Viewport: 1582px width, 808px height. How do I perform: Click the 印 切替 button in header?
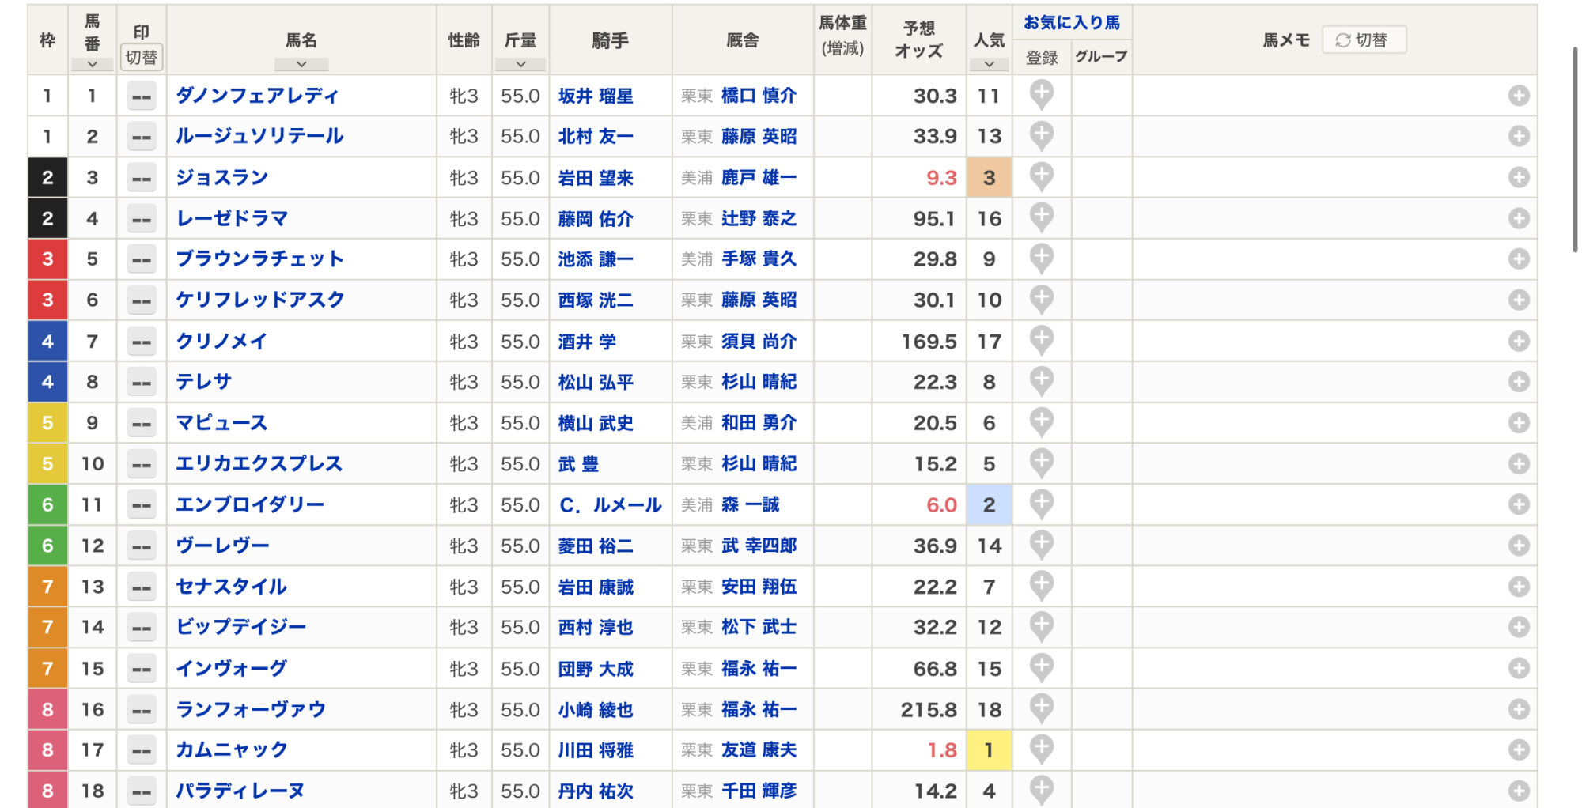[x=142, y=57]
